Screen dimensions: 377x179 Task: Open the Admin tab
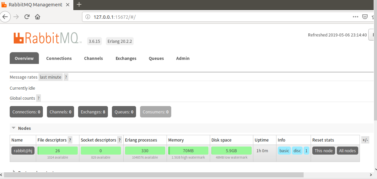(x=183, y=58)
